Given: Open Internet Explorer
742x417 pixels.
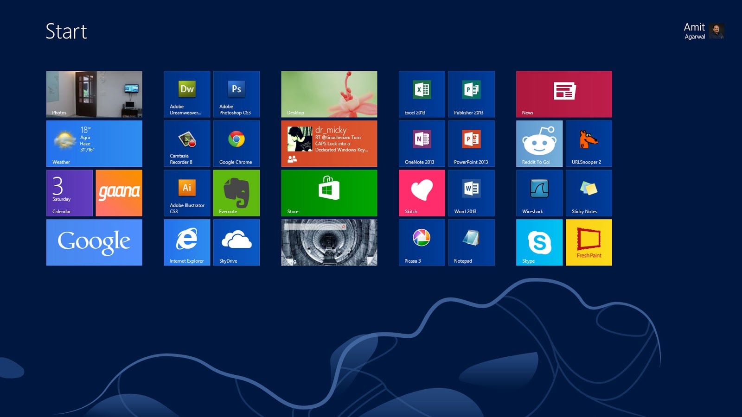Looking at the screenshot, I should point(187,242).
